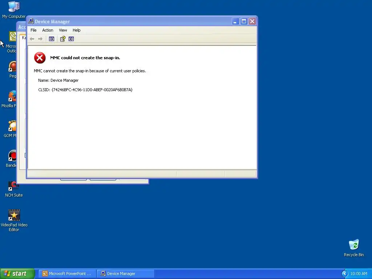Open the File menu in Device Manager

coord(33,30)
